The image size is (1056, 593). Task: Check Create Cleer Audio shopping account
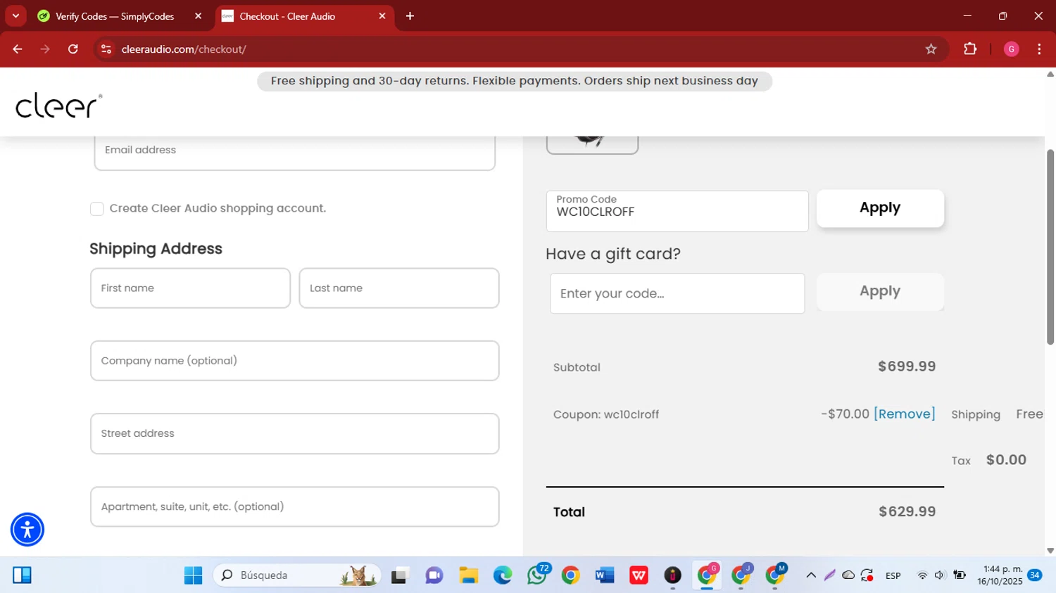[97, 209]
